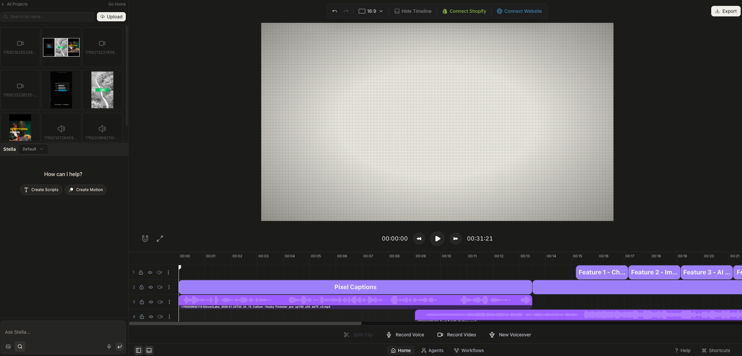The width and height of the screenshot is (742, 356).
Task: Click the undo arrow icon
Action: coord(334,11)
